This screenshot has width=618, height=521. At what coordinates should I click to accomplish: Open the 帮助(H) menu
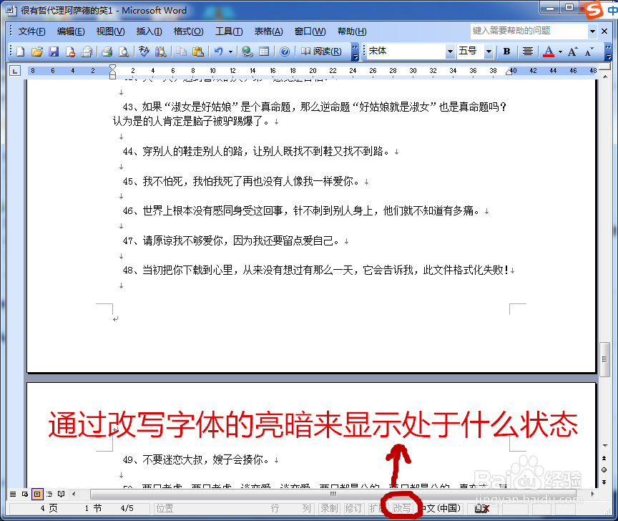click(x=352, y=31)
